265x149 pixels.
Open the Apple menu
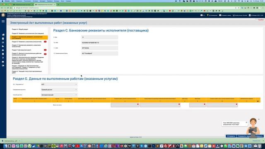[x=2, y=1]
